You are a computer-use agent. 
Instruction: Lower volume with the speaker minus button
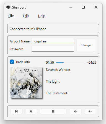(x=75, y=111)
